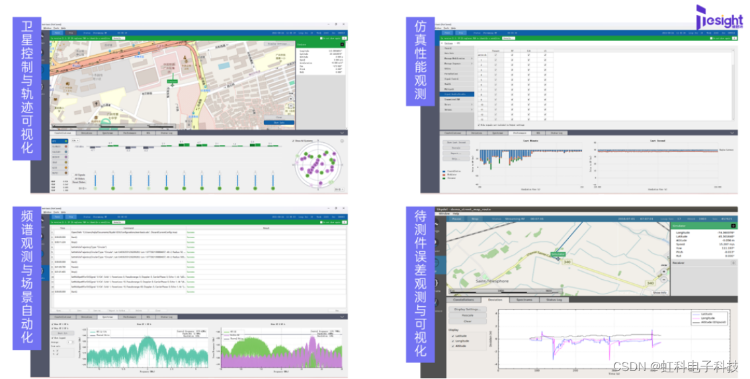The image size is (750, 379).
Task: Open the Signal Control settings entry
Action: [457, 79]
